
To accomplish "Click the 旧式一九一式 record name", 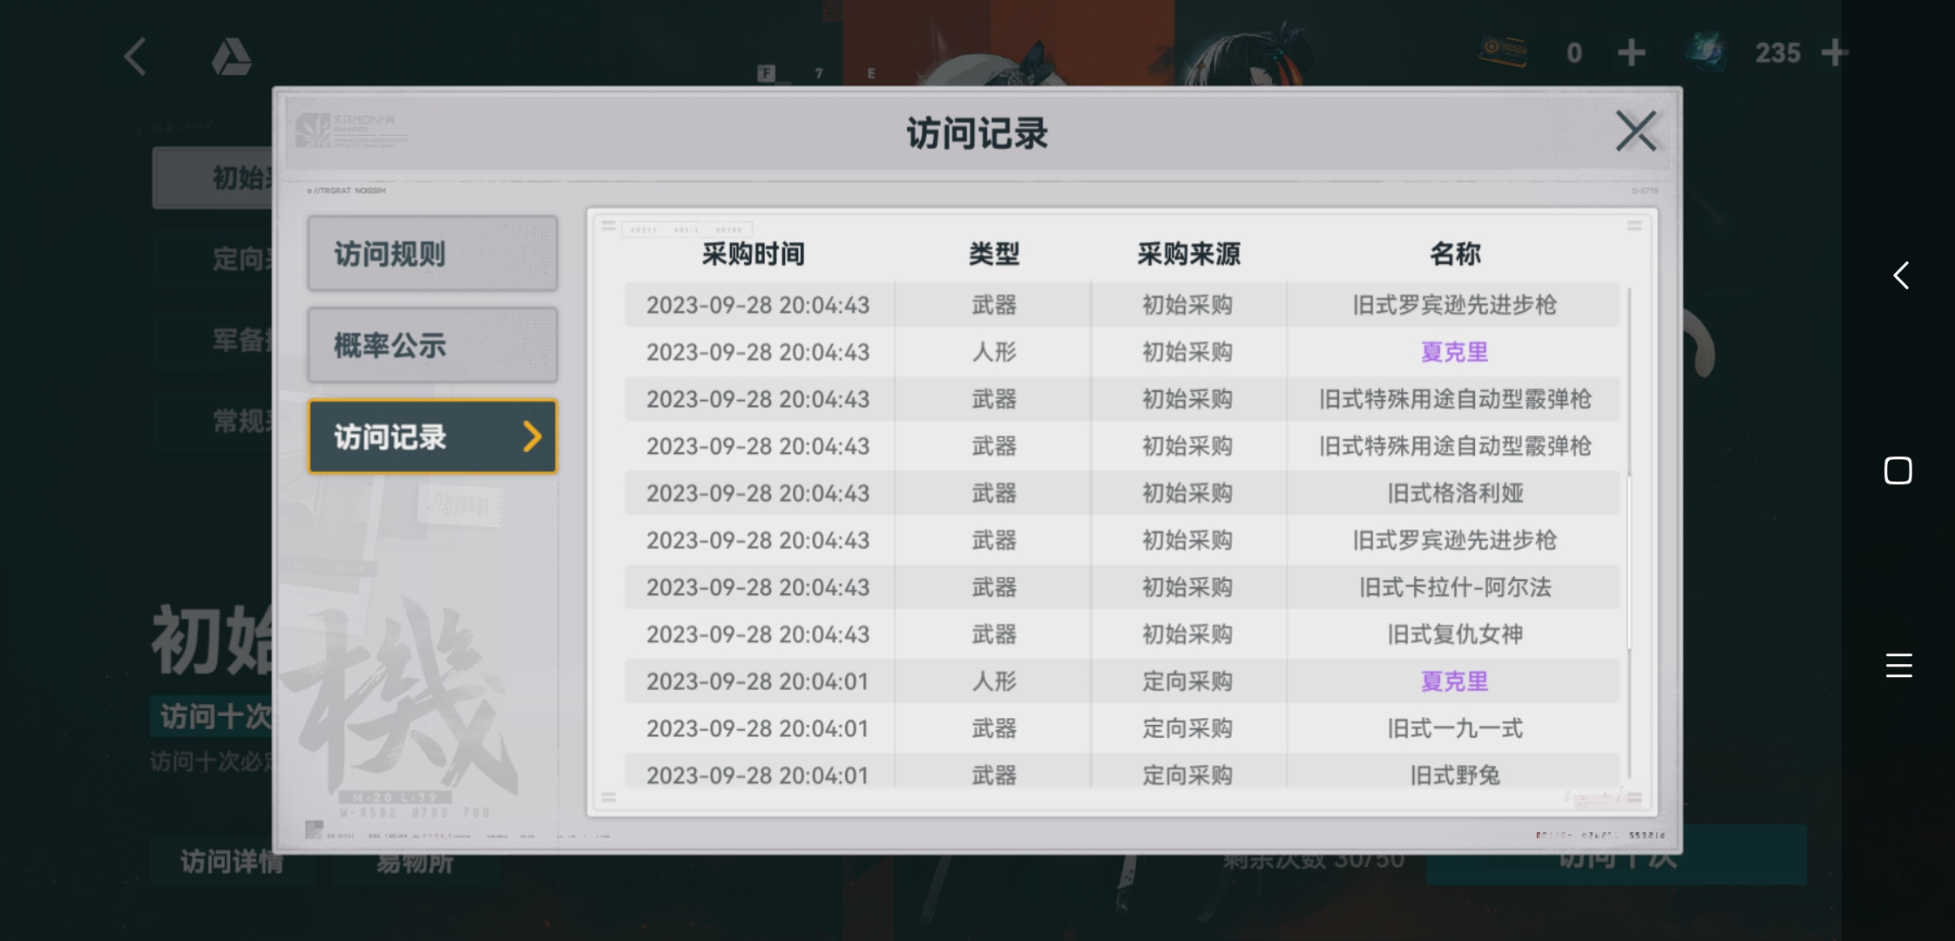I will coord(1455,728).
